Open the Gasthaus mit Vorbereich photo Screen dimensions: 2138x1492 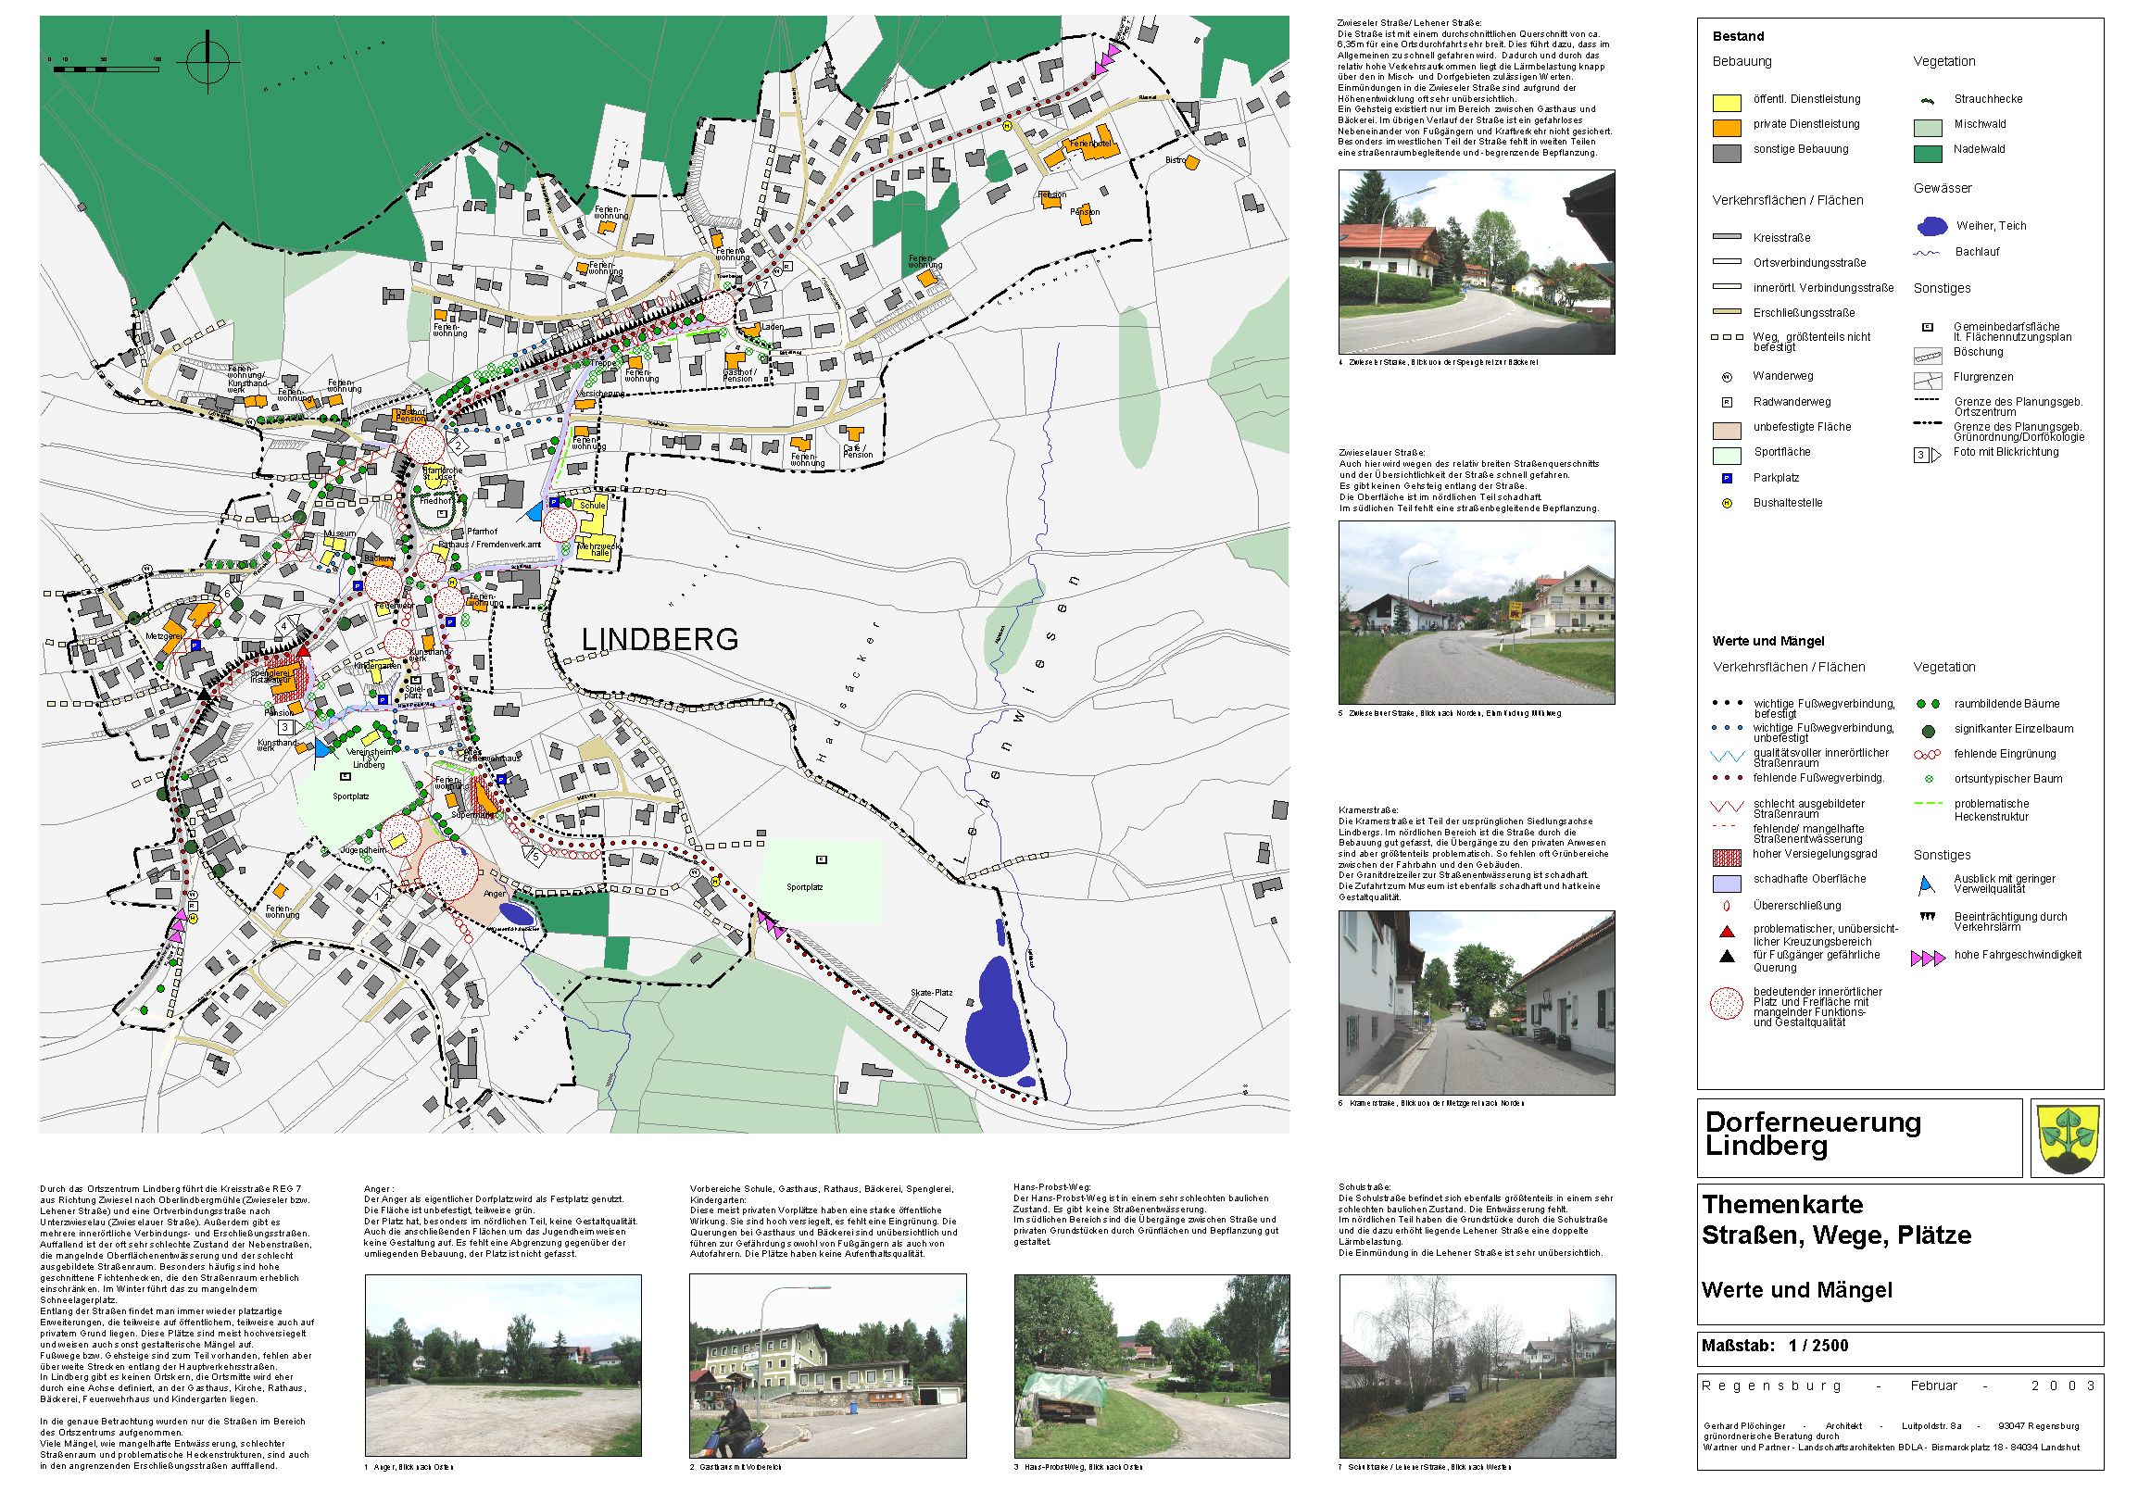click(x=827, y=1365)
